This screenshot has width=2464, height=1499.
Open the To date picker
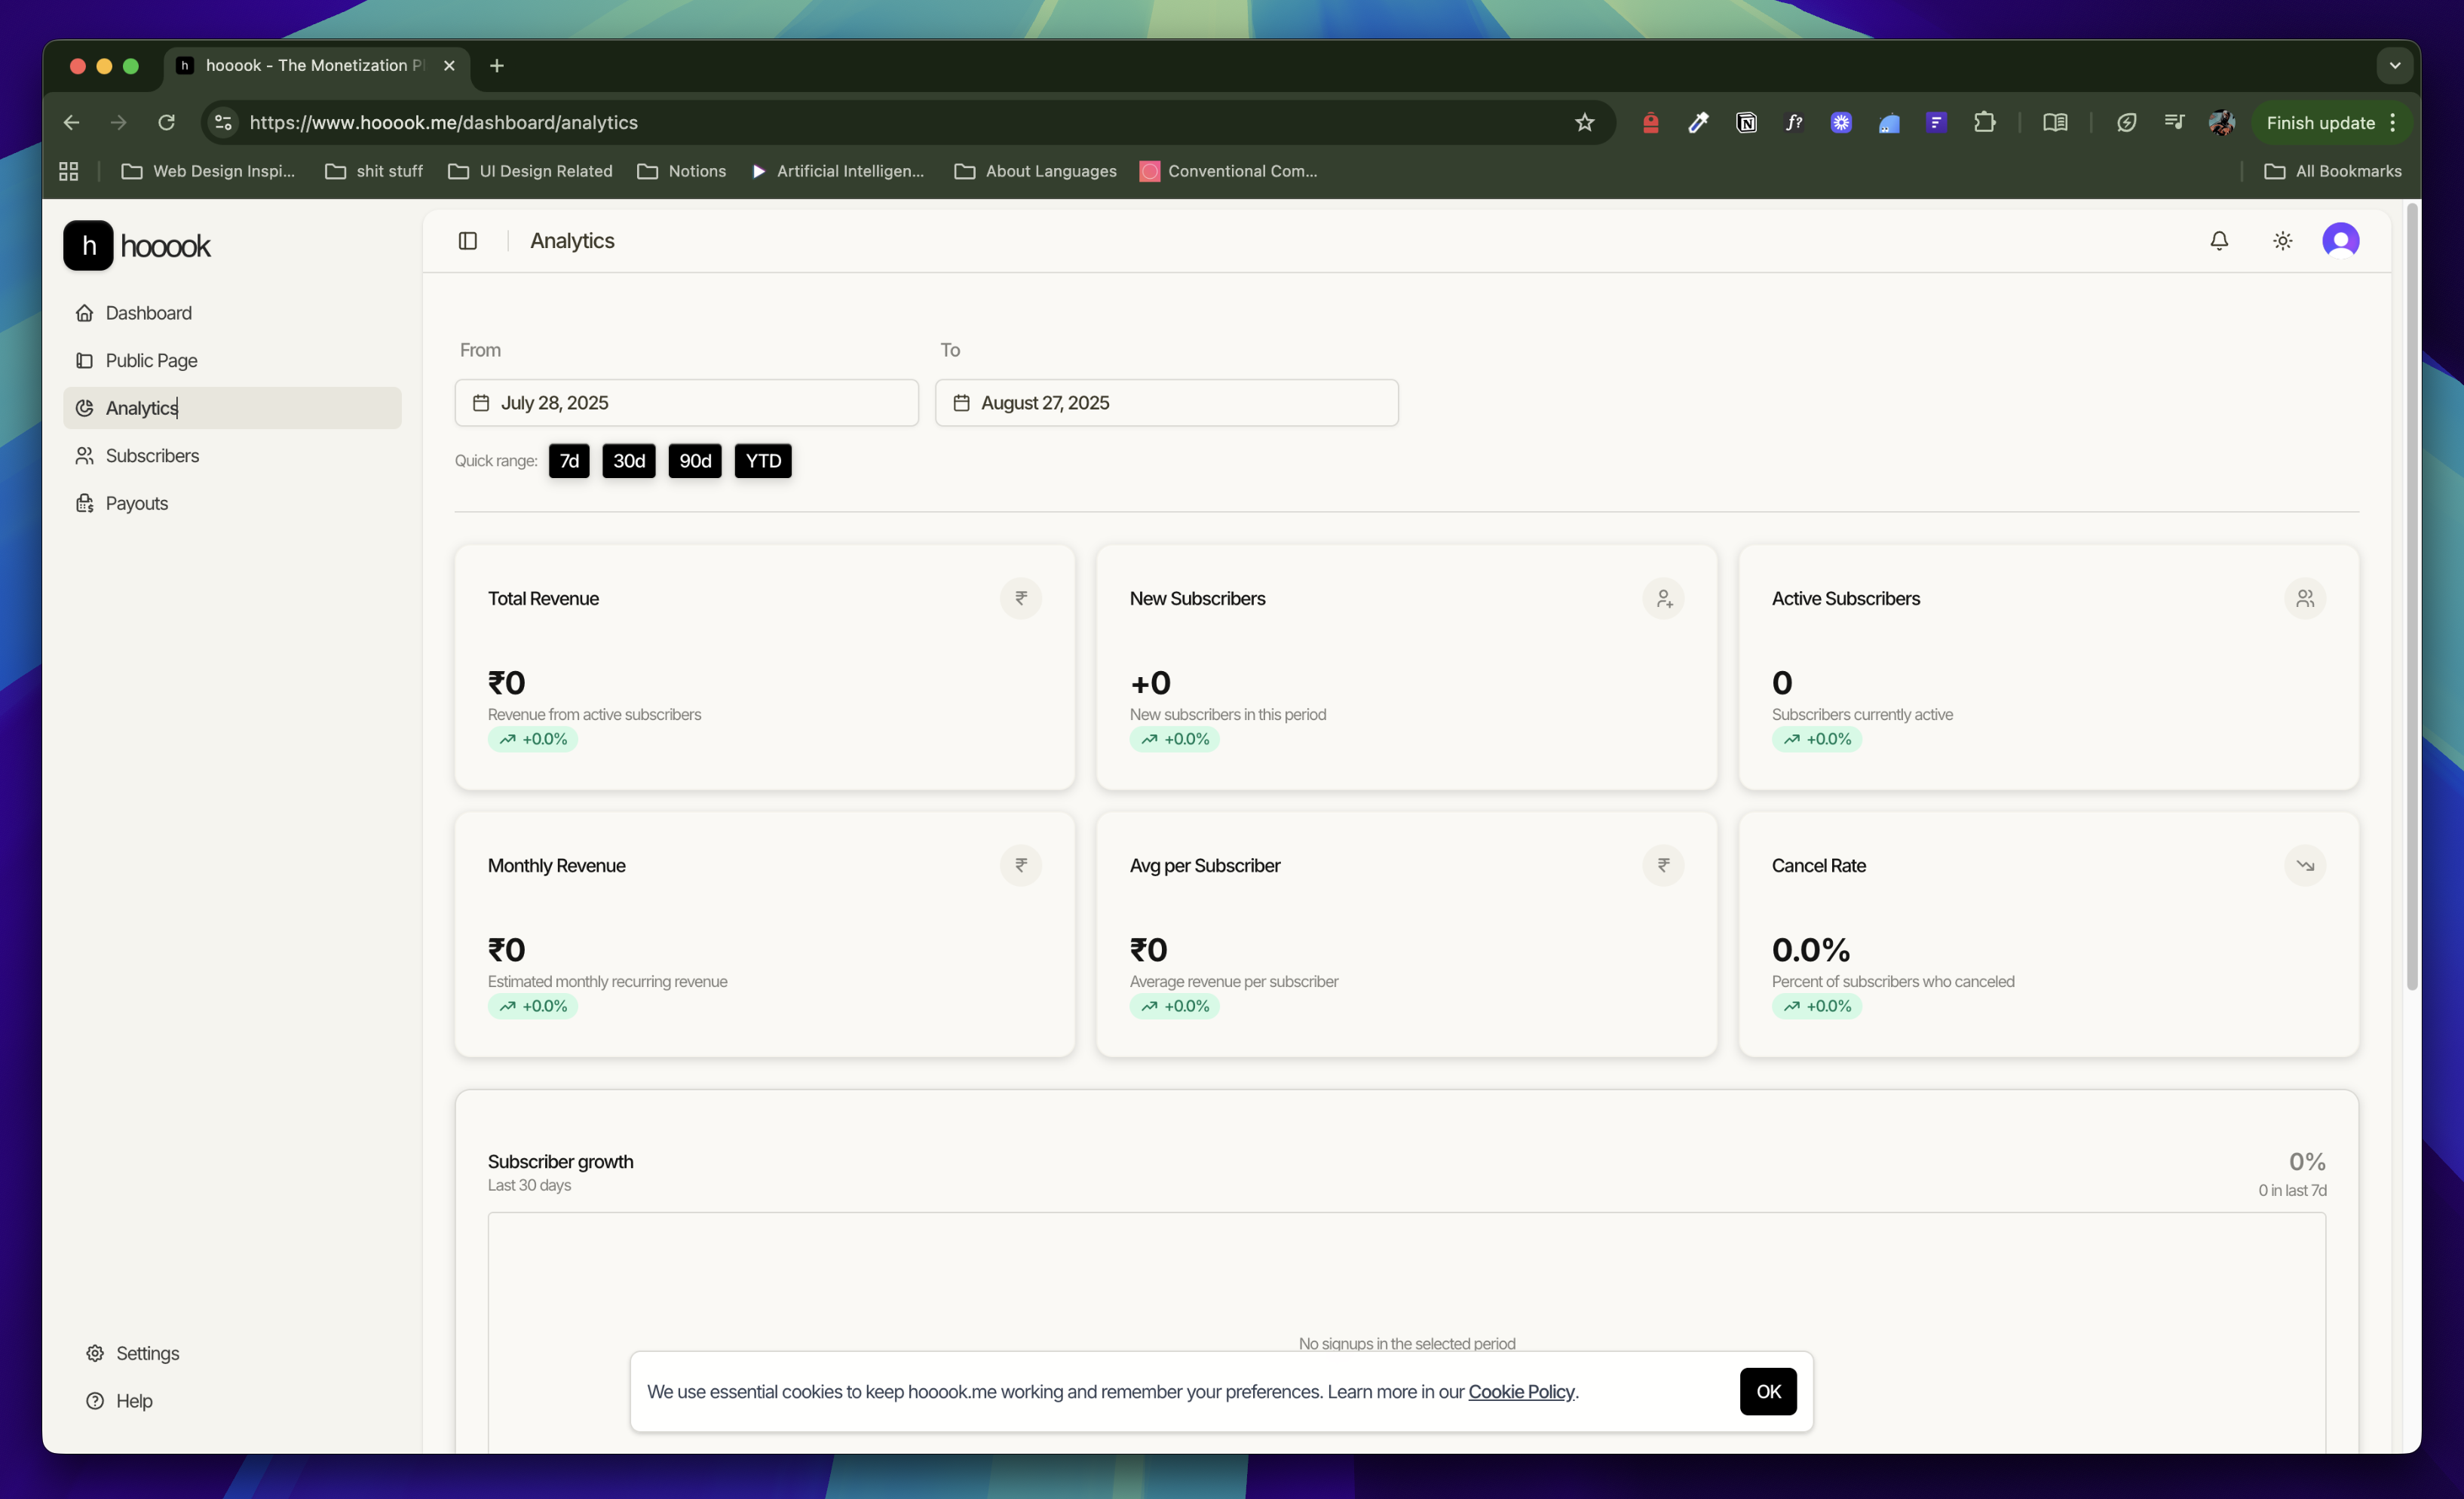pyautogui.click(x=1166, y=403)
